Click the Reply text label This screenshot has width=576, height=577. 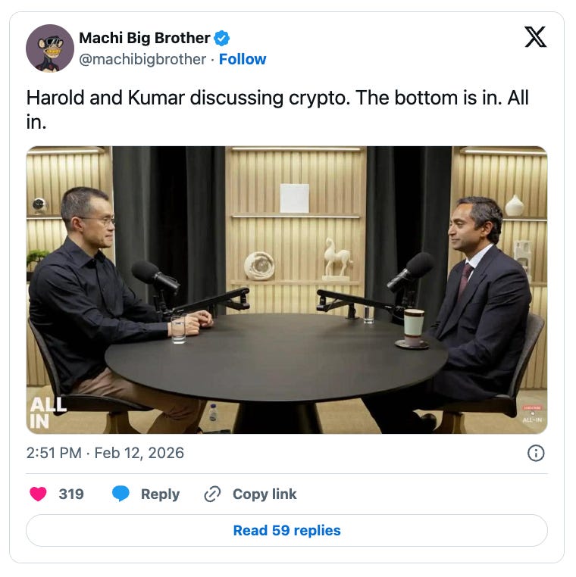(x=160, y=494)
